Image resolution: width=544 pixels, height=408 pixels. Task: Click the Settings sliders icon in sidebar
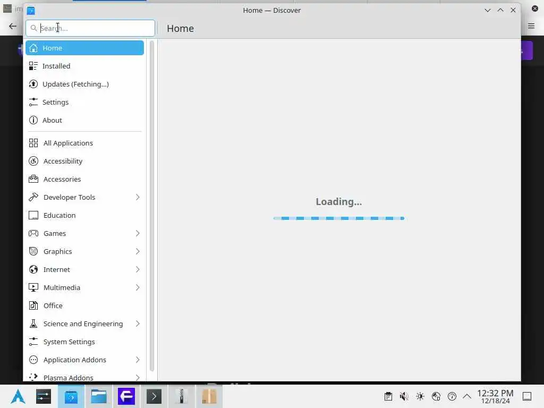pos(33,102)
